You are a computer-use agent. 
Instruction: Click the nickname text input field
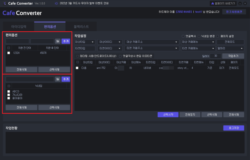(x=30, y=79)
